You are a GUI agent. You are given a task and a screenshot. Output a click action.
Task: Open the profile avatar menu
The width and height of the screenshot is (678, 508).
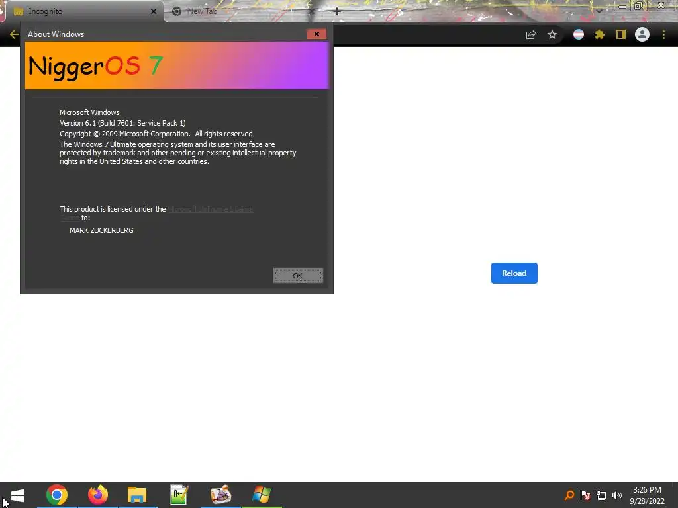tap(642, 34)
